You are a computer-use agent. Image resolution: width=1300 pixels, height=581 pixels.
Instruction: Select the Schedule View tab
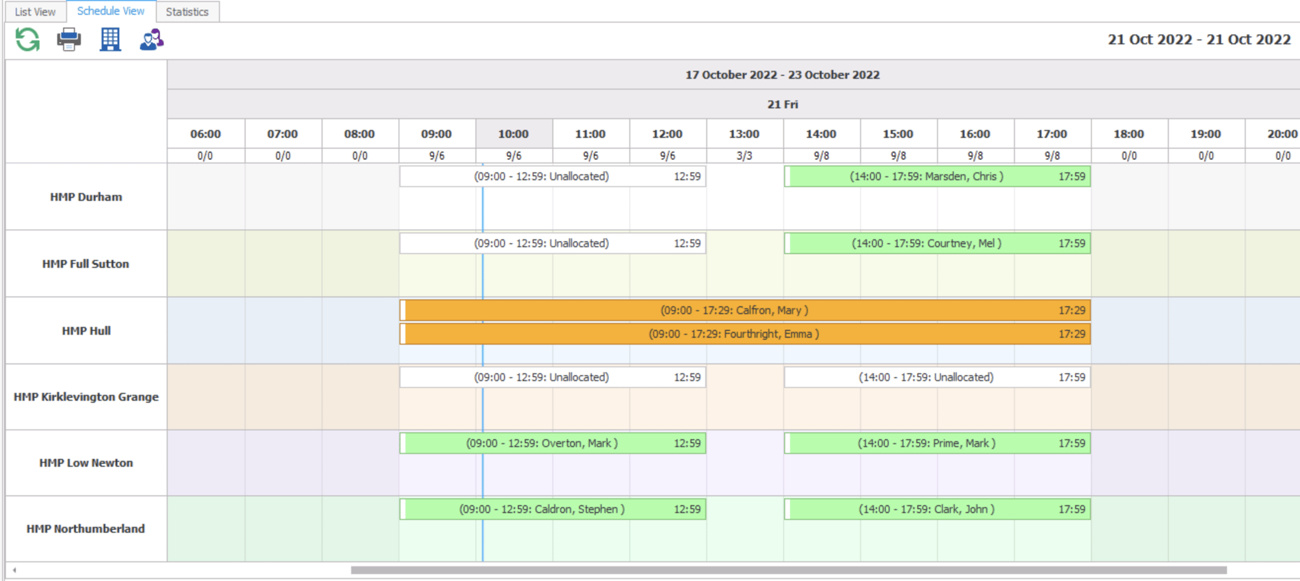point(111,11)
